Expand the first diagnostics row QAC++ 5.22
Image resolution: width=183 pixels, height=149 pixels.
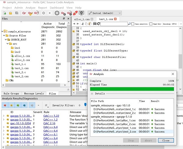pyautogui.click(x=4, y=116)
